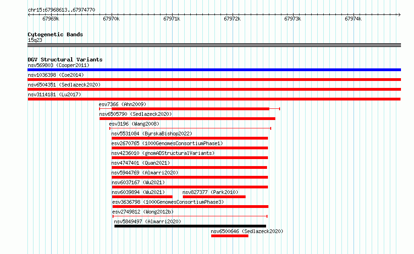Click the thin esv2749812 variant line
Image resolution: width=414 pixels, height=254 pixels.
190,216
